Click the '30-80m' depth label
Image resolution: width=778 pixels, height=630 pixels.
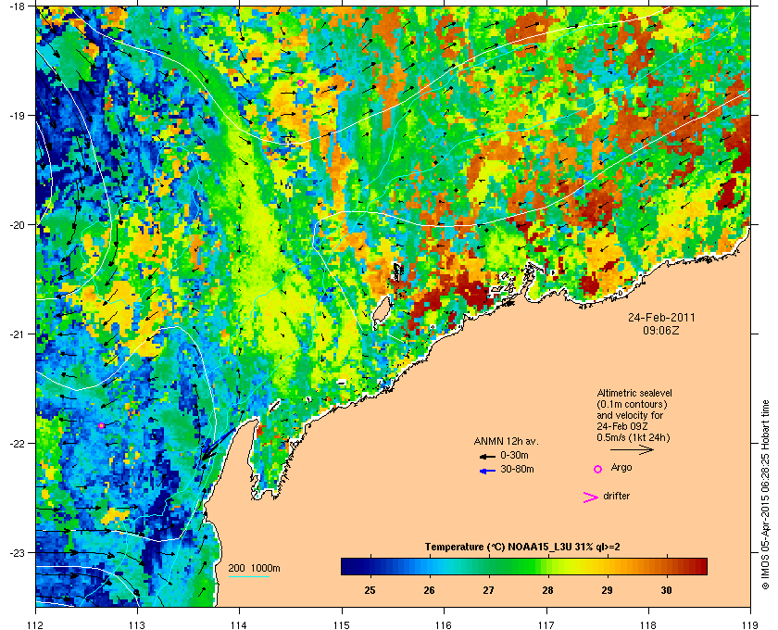click(x=517, y=469)
